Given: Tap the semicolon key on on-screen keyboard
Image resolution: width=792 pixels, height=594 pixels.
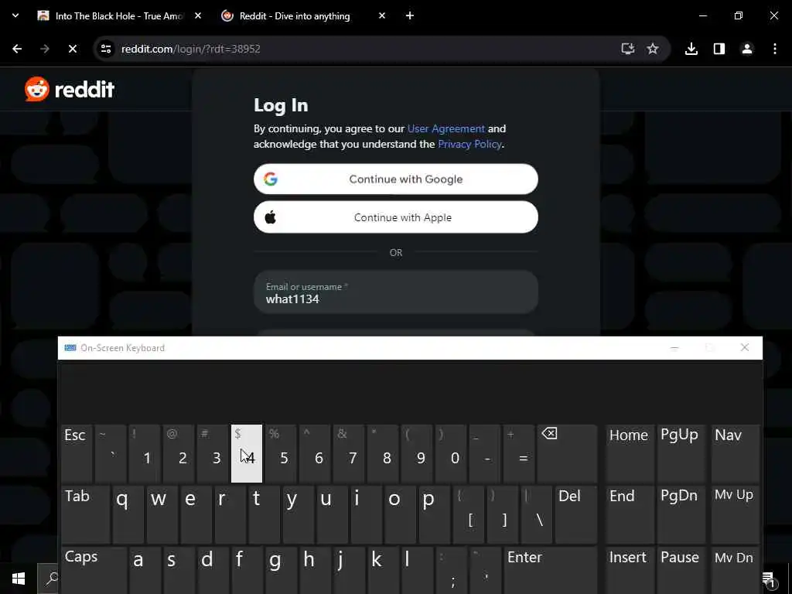Looking at the screenshot, I should pos(451,571).
